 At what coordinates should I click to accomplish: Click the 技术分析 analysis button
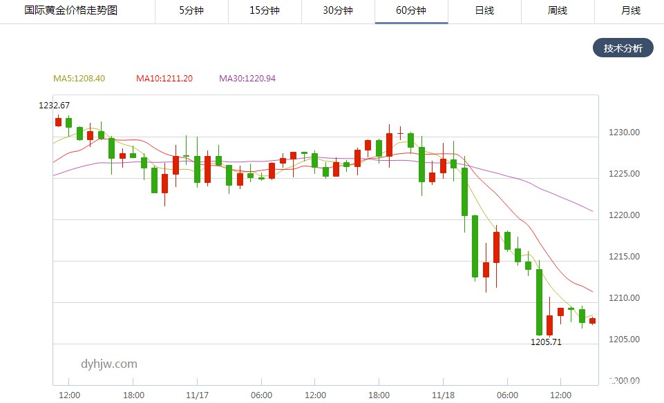coord(622,48)
